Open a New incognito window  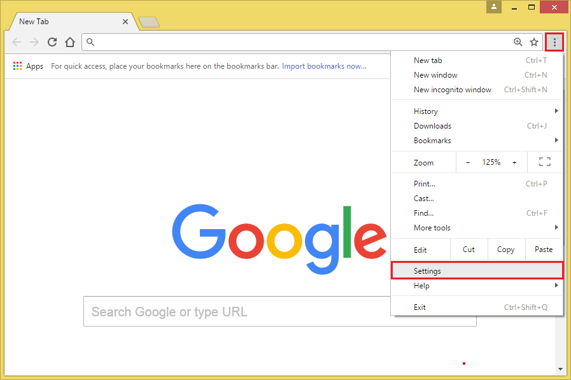pyautogui.click(x=477, y=90)
